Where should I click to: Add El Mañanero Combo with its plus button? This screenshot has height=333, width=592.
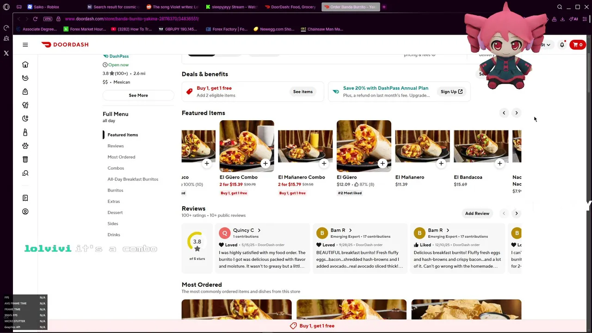click(x=324, y=163)
